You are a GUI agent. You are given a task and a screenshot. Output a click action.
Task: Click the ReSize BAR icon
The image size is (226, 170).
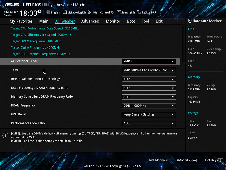coord(139,12)
